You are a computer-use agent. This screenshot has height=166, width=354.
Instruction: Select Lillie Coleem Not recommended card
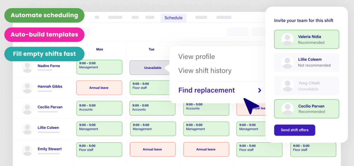(x=307, y=63)
